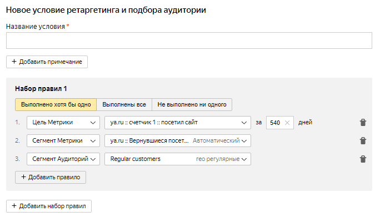Expand 'Regular customers' audience dropdown
380x217 pixels.
pyautogui.click(x=178, y=159)
